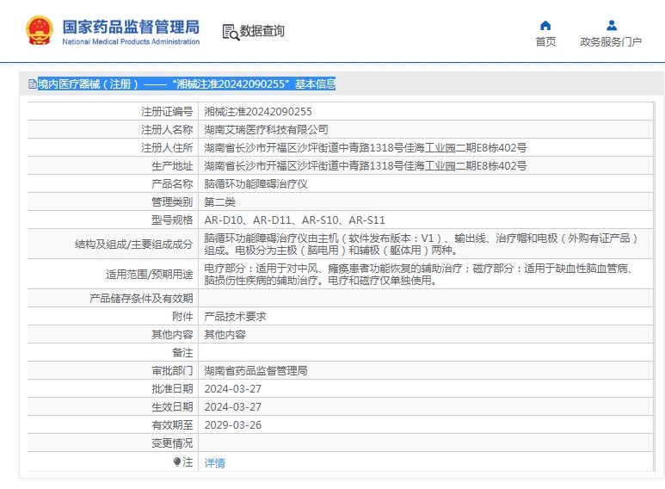
Task: Open the 数据查询 search icon
Action: [231, 32]
